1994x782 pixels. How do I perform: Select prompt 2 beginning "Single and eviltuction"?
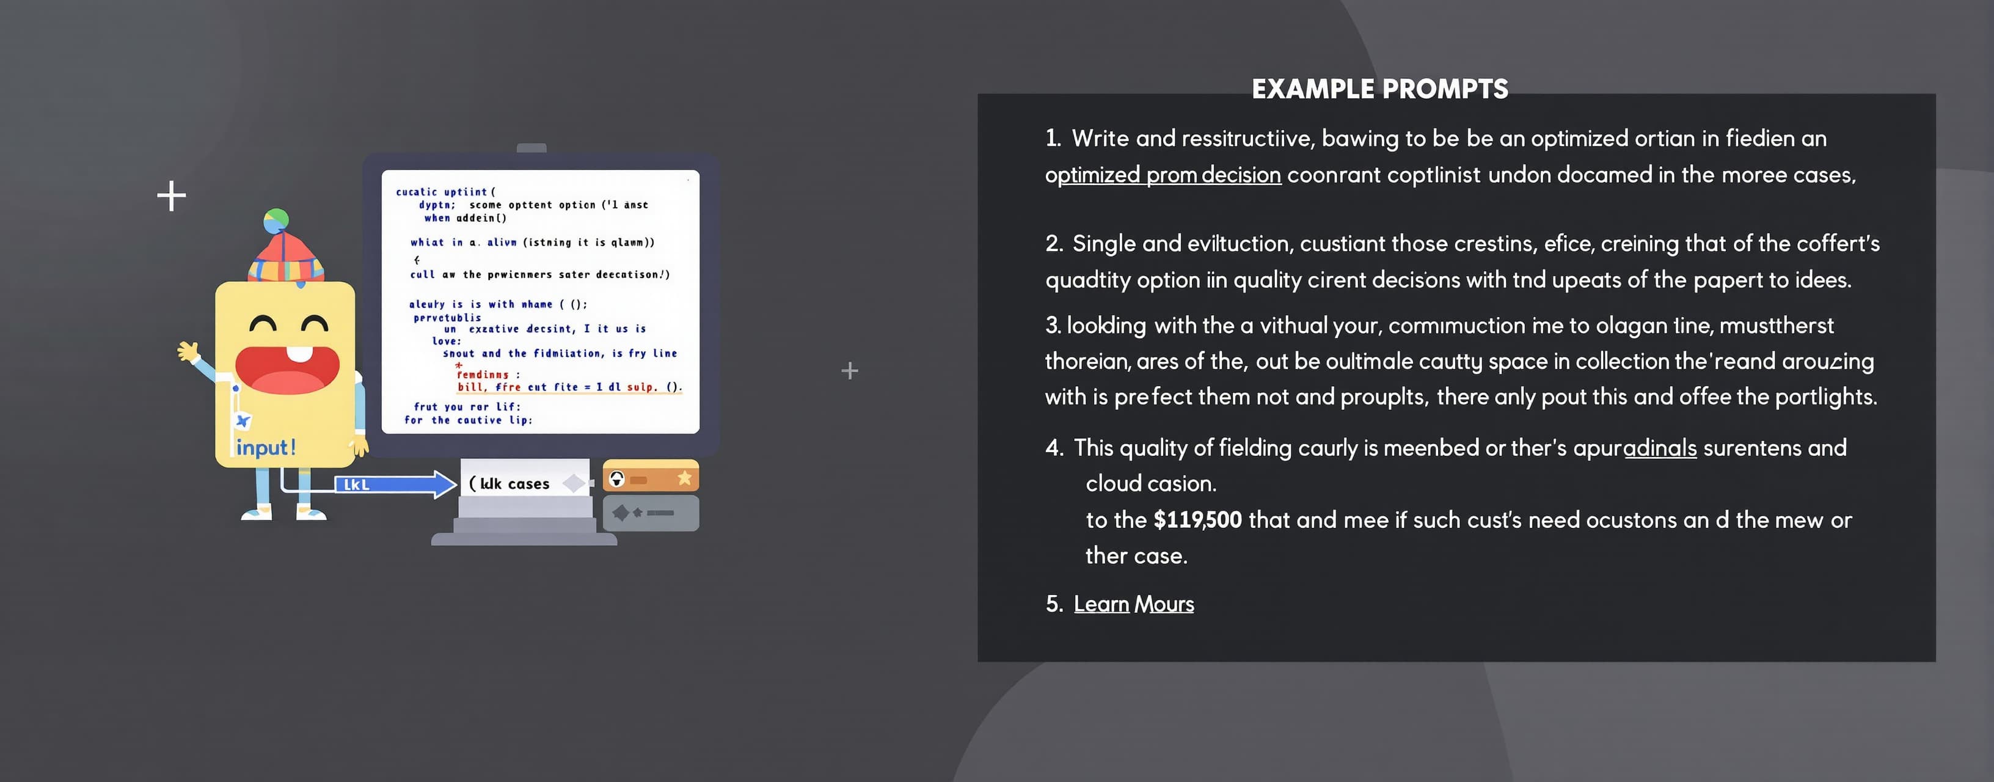(1463, 261)
